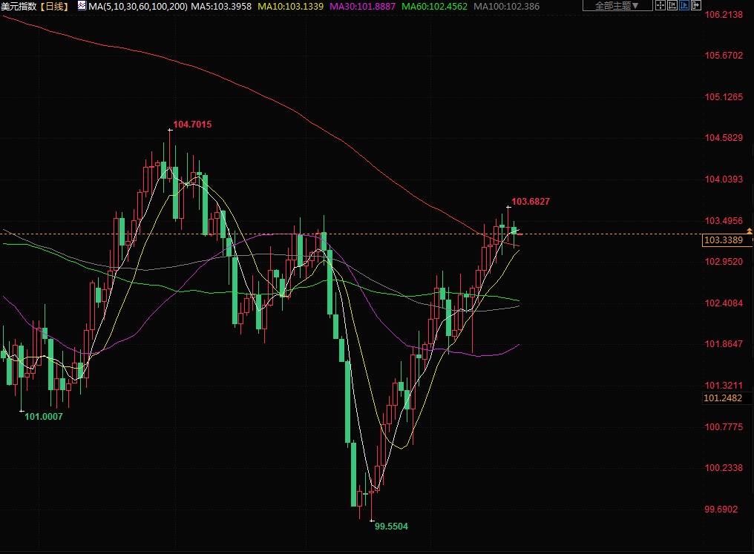
Task: Click the 106.2138 axis price label
Action: (x=724, y=14)
